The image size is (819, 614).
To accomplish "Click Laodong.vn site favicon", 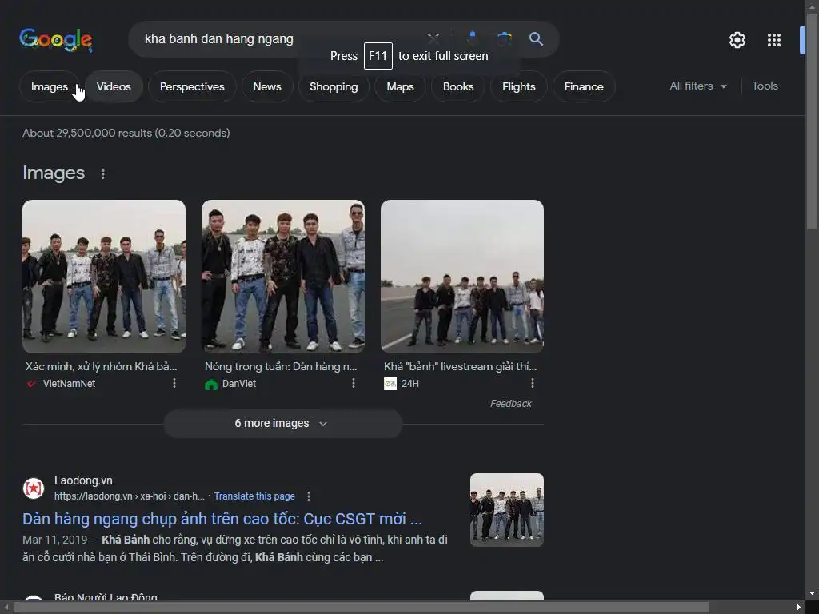I will point(34,488).
